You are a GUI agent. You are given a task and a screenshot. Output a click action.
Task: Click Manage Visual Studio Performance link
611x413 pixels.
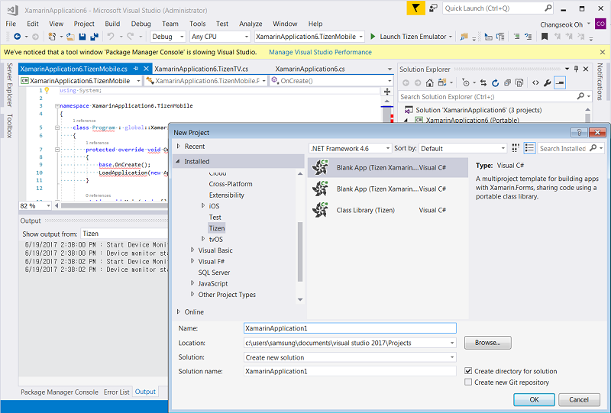320,53
